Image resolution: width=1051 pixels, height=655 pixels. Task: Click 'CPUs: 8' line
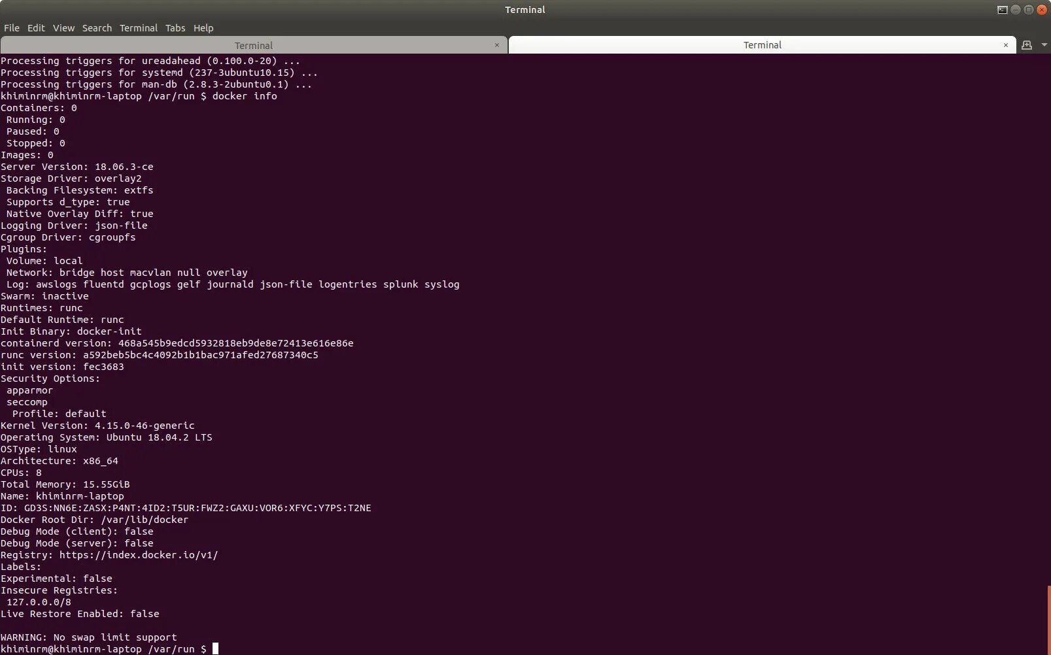click(21, 473)
